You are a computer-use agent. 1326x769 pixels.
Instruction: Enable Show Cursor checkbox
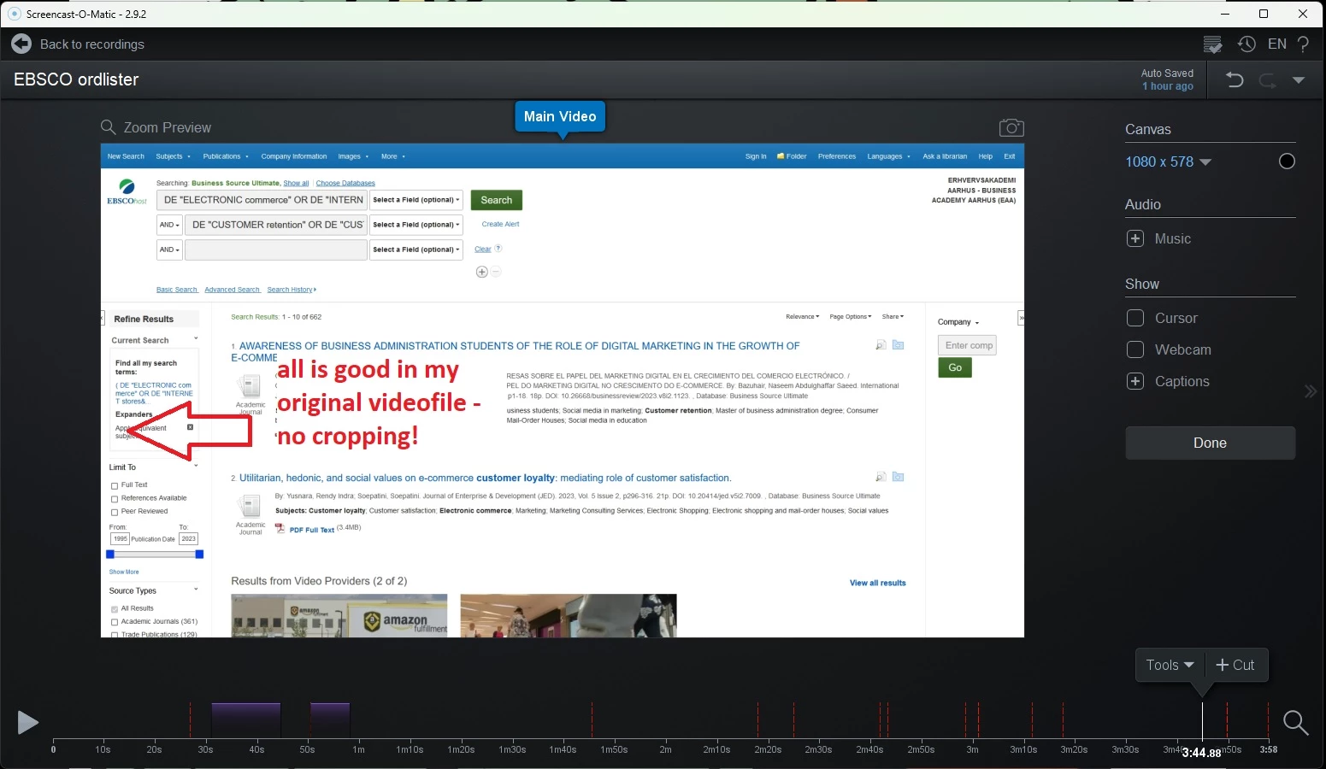click(x=1135, y=318)
